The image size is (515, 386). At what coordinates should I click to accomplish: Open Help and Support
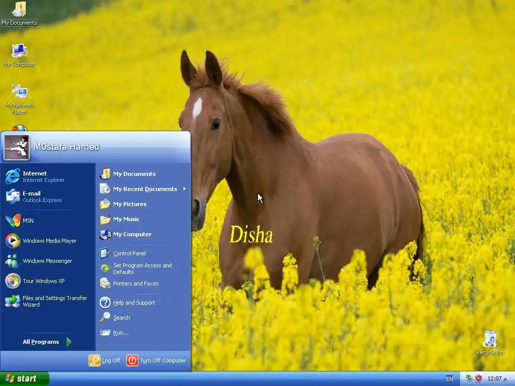point(143,302)
